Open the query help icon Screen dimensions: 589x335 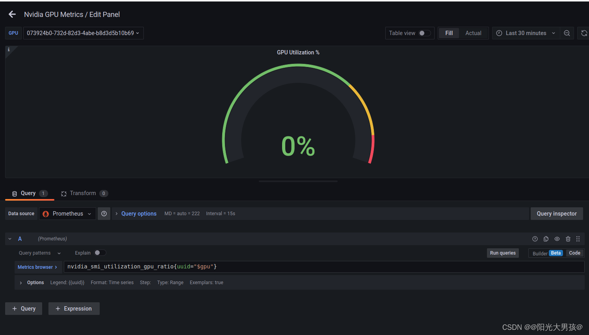click(535, 239)
